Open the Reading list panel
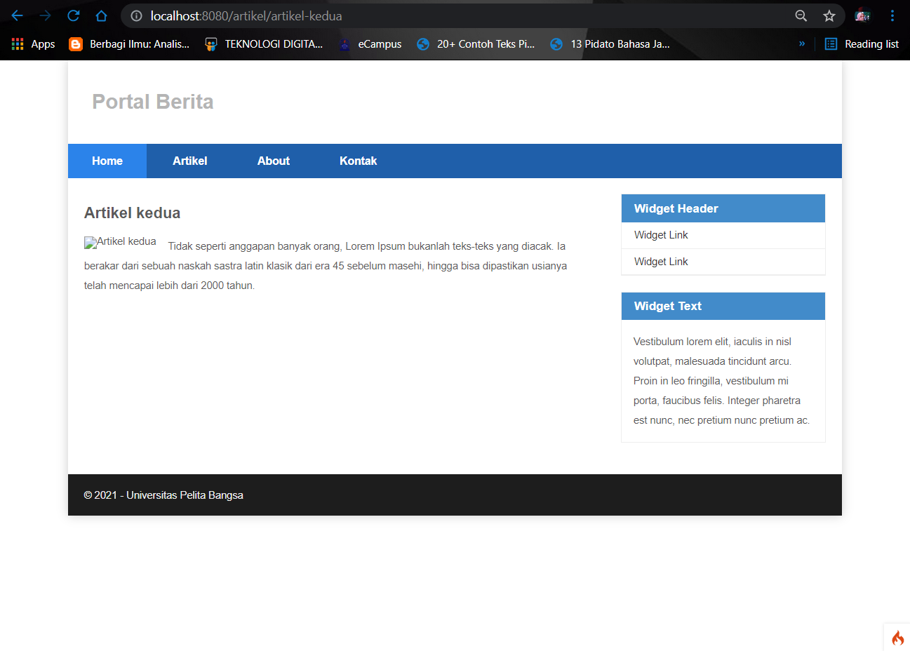The height and width of the screenshot is (651, 910). point(861,43)
